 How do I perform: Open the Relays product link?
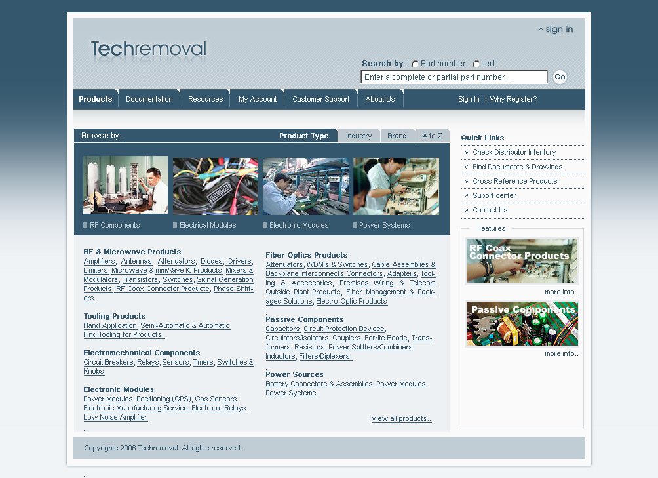[148, 362]
